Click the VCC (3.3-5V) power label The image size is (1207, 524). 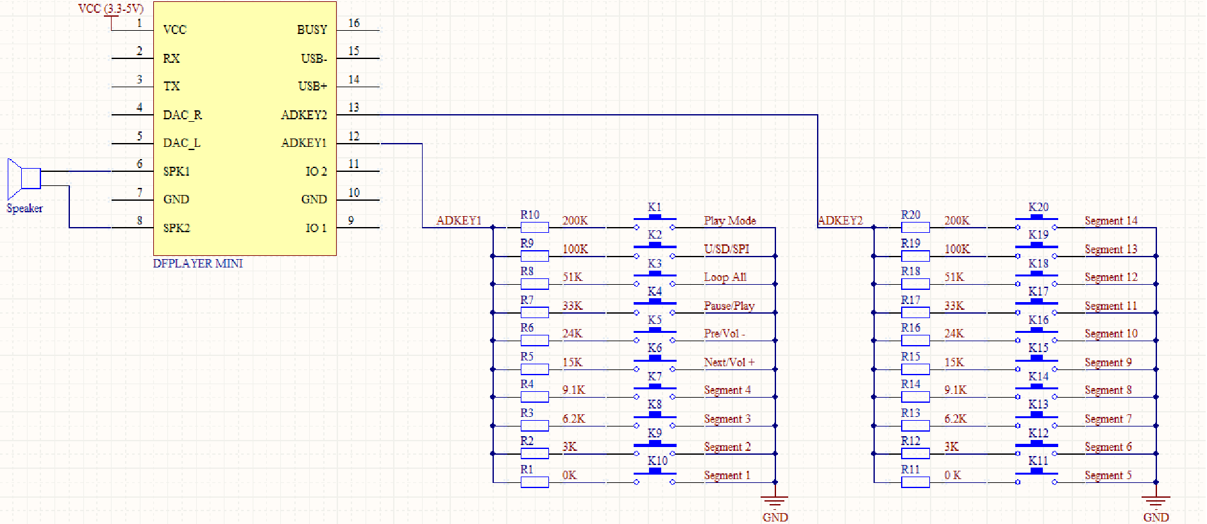pos(110,9)
